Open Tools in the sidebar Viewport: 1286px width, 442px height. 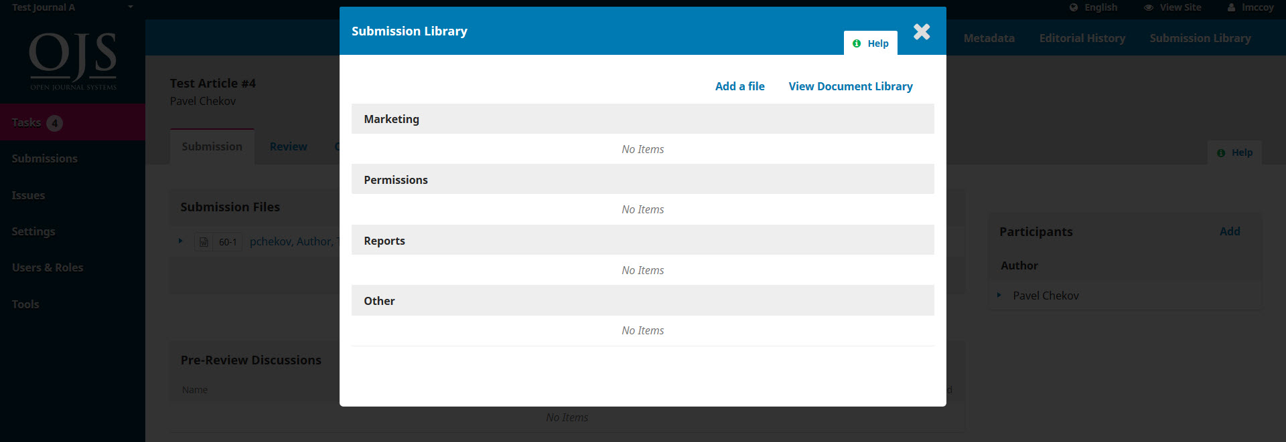coord(25,304)
